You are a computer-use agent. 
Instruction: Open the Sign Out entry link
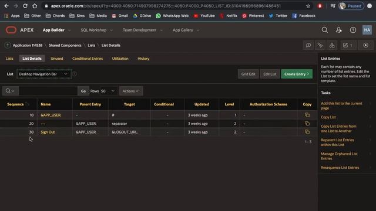[48, 132]
